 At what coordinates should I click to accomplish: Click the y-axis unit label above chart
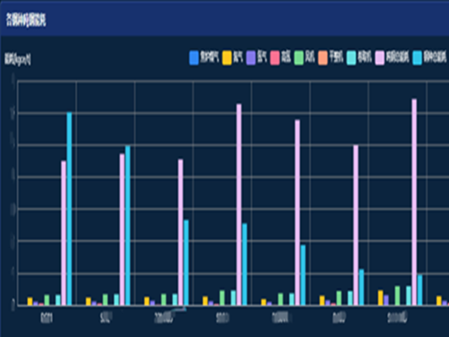click(18, 59)
